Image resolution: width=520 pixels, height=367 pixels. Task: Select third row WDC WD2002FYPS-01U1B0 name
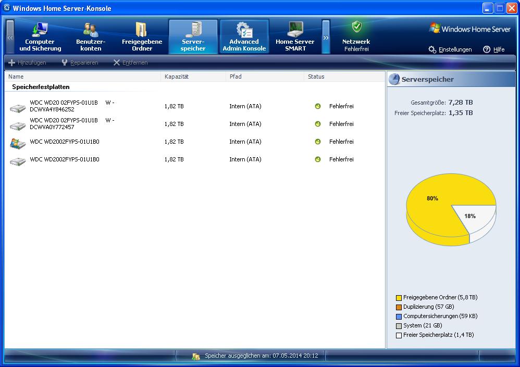click(64, 142)
